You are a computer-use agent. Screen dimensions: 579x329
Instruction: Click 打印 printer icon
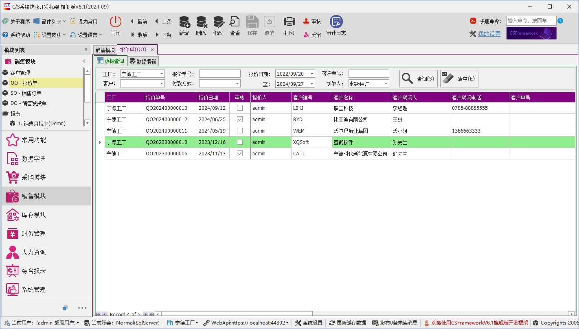289,22
